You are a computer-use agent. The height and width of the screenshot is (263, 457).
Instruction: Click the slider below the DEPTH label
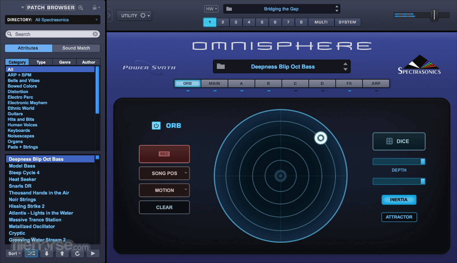pyautogui.click(x=399, y=182)
